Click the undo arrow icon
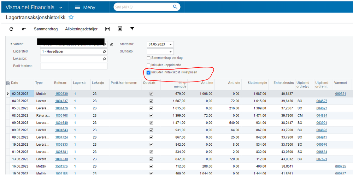This screenshot has height=176, width=353. coord(24,29)
